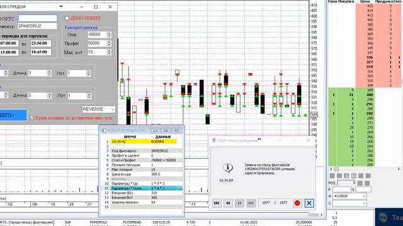Select the highlighted Параметры * Down row

pyautogui.click(x=147, y=188)
